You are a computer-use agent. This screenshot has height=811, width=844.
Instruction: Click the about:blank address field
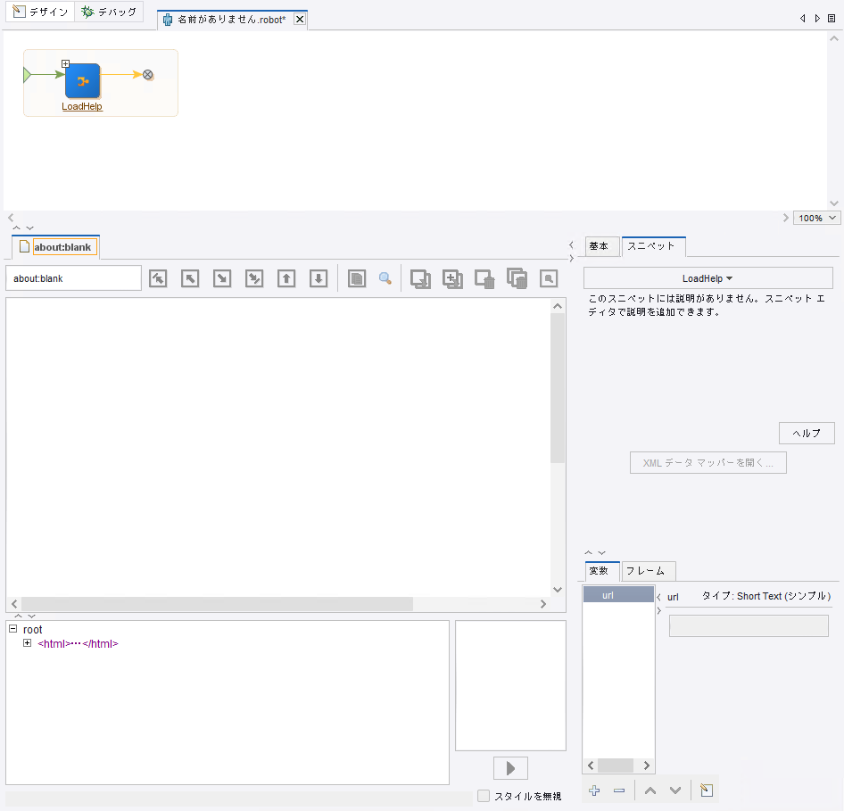[x=73, y=278]
